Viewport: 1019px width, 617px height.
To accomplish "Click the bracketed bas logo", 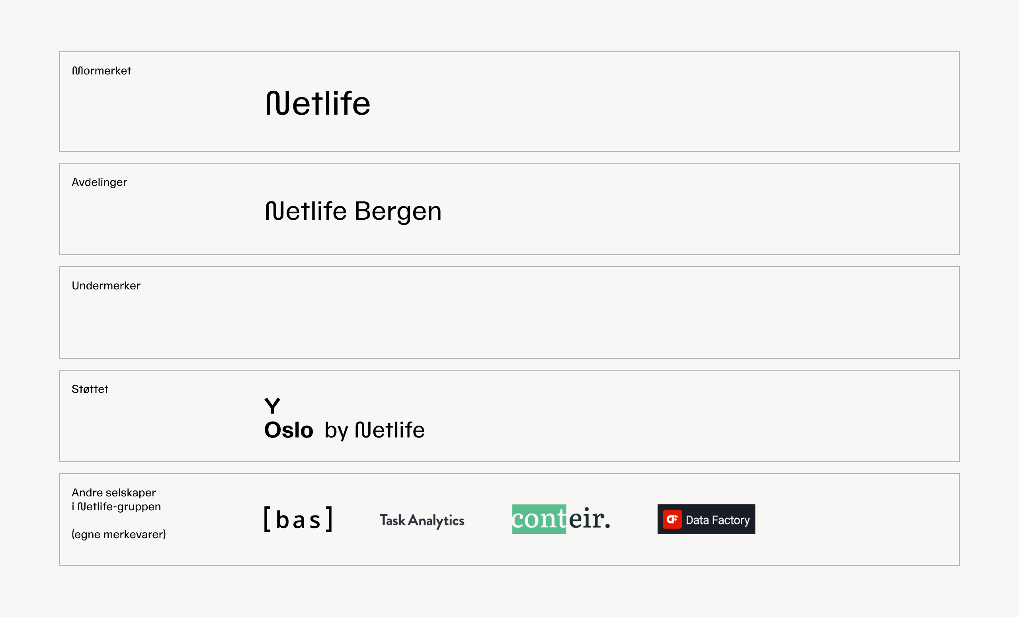I will [x=298, y=519].
